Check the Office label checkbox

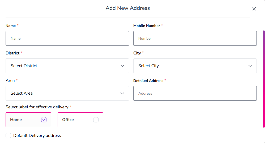click(96, 120)
